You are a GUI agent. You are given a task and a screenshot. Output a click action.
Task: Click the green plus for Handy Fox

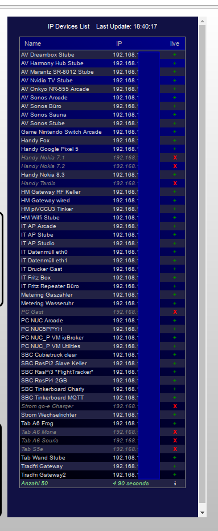(175, 140)
